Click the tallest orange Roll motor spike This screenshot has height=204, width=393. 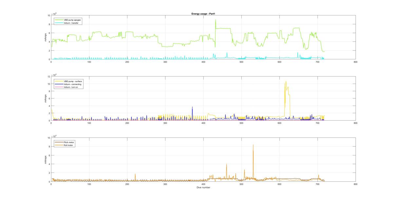pyautogui.click(x=253, y=145)
